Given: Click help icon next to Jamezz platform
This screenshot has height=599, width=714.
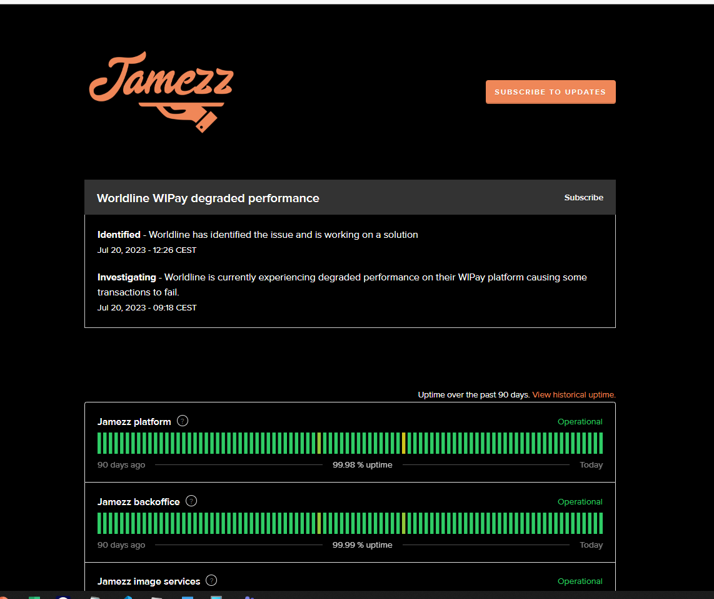Looking at the screenshot, I should pos(183,421).
